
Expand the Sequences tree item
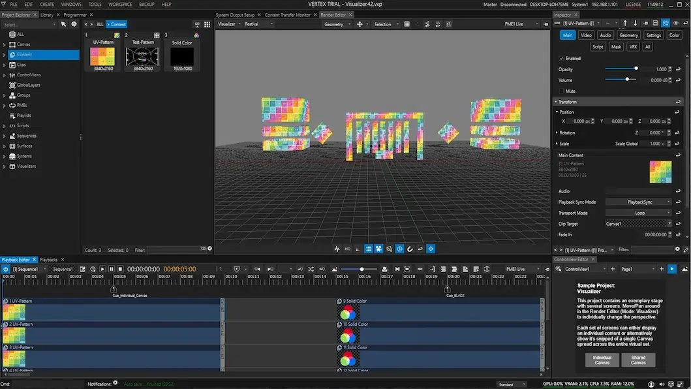click(x=5, y=136)
